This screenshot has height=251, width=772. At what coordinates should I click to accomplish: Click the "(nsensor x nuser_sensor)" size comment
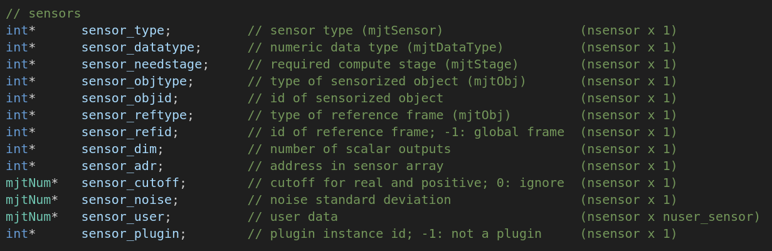point(670,216)
